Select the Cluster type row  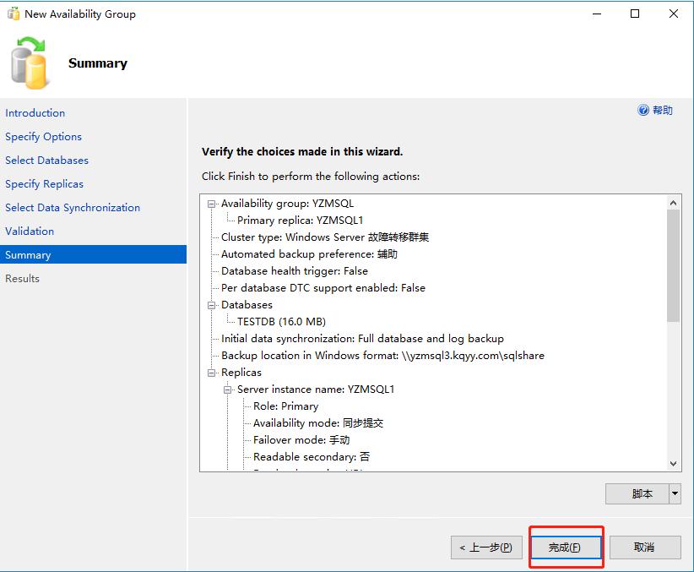(325, 237)
